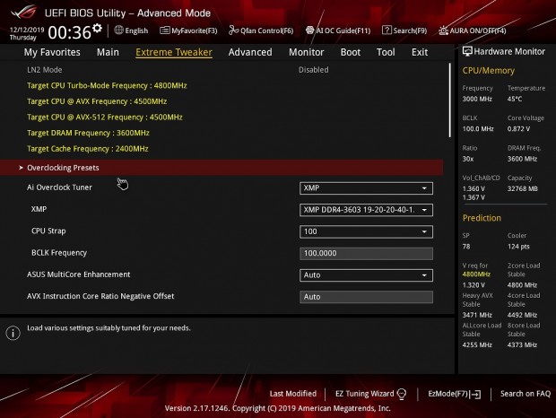Open Qfan Control(F6) fan icon
The width and height of the screenshot is (556, 418).
234,30
